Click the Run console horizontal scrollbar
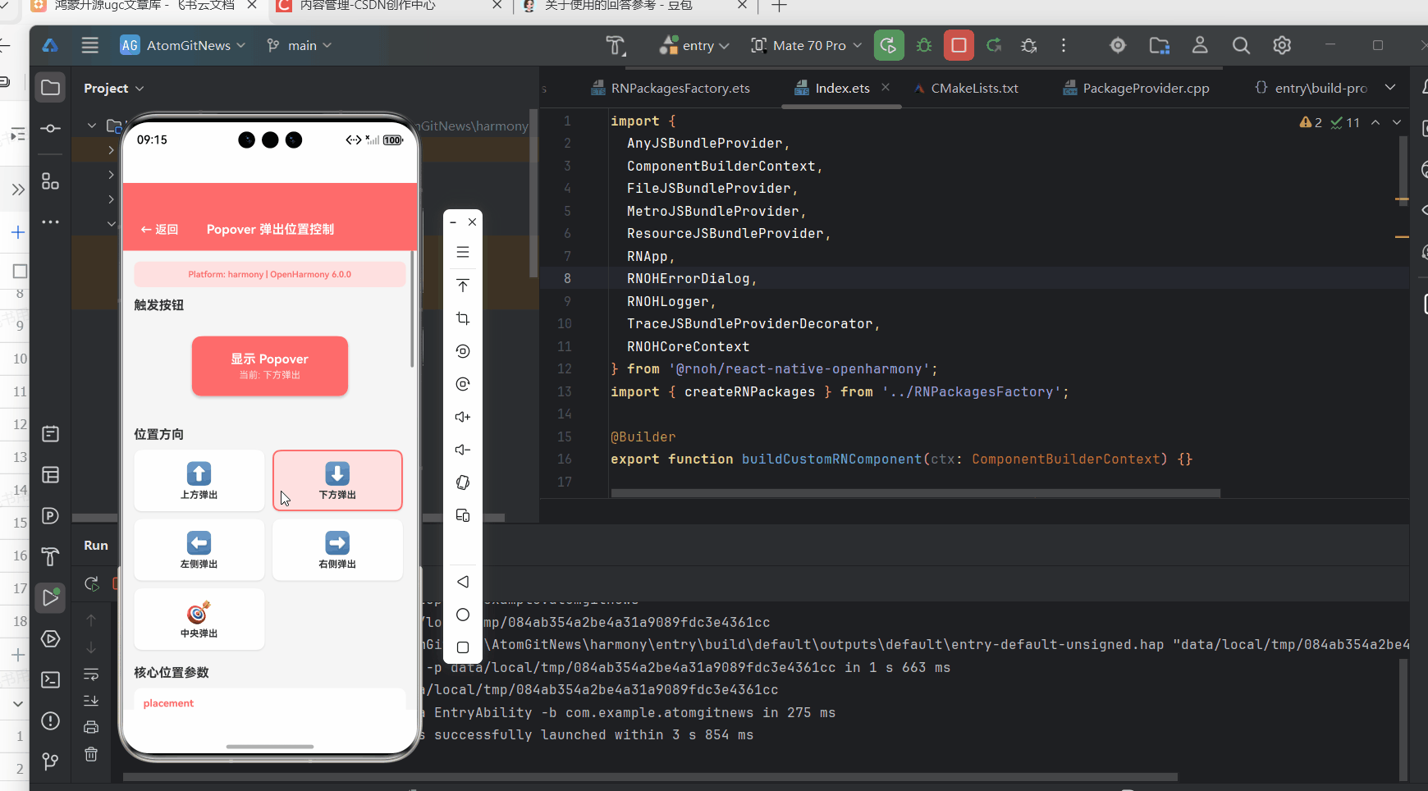Screen dimensions: 1428x791 tap(650, 776)
